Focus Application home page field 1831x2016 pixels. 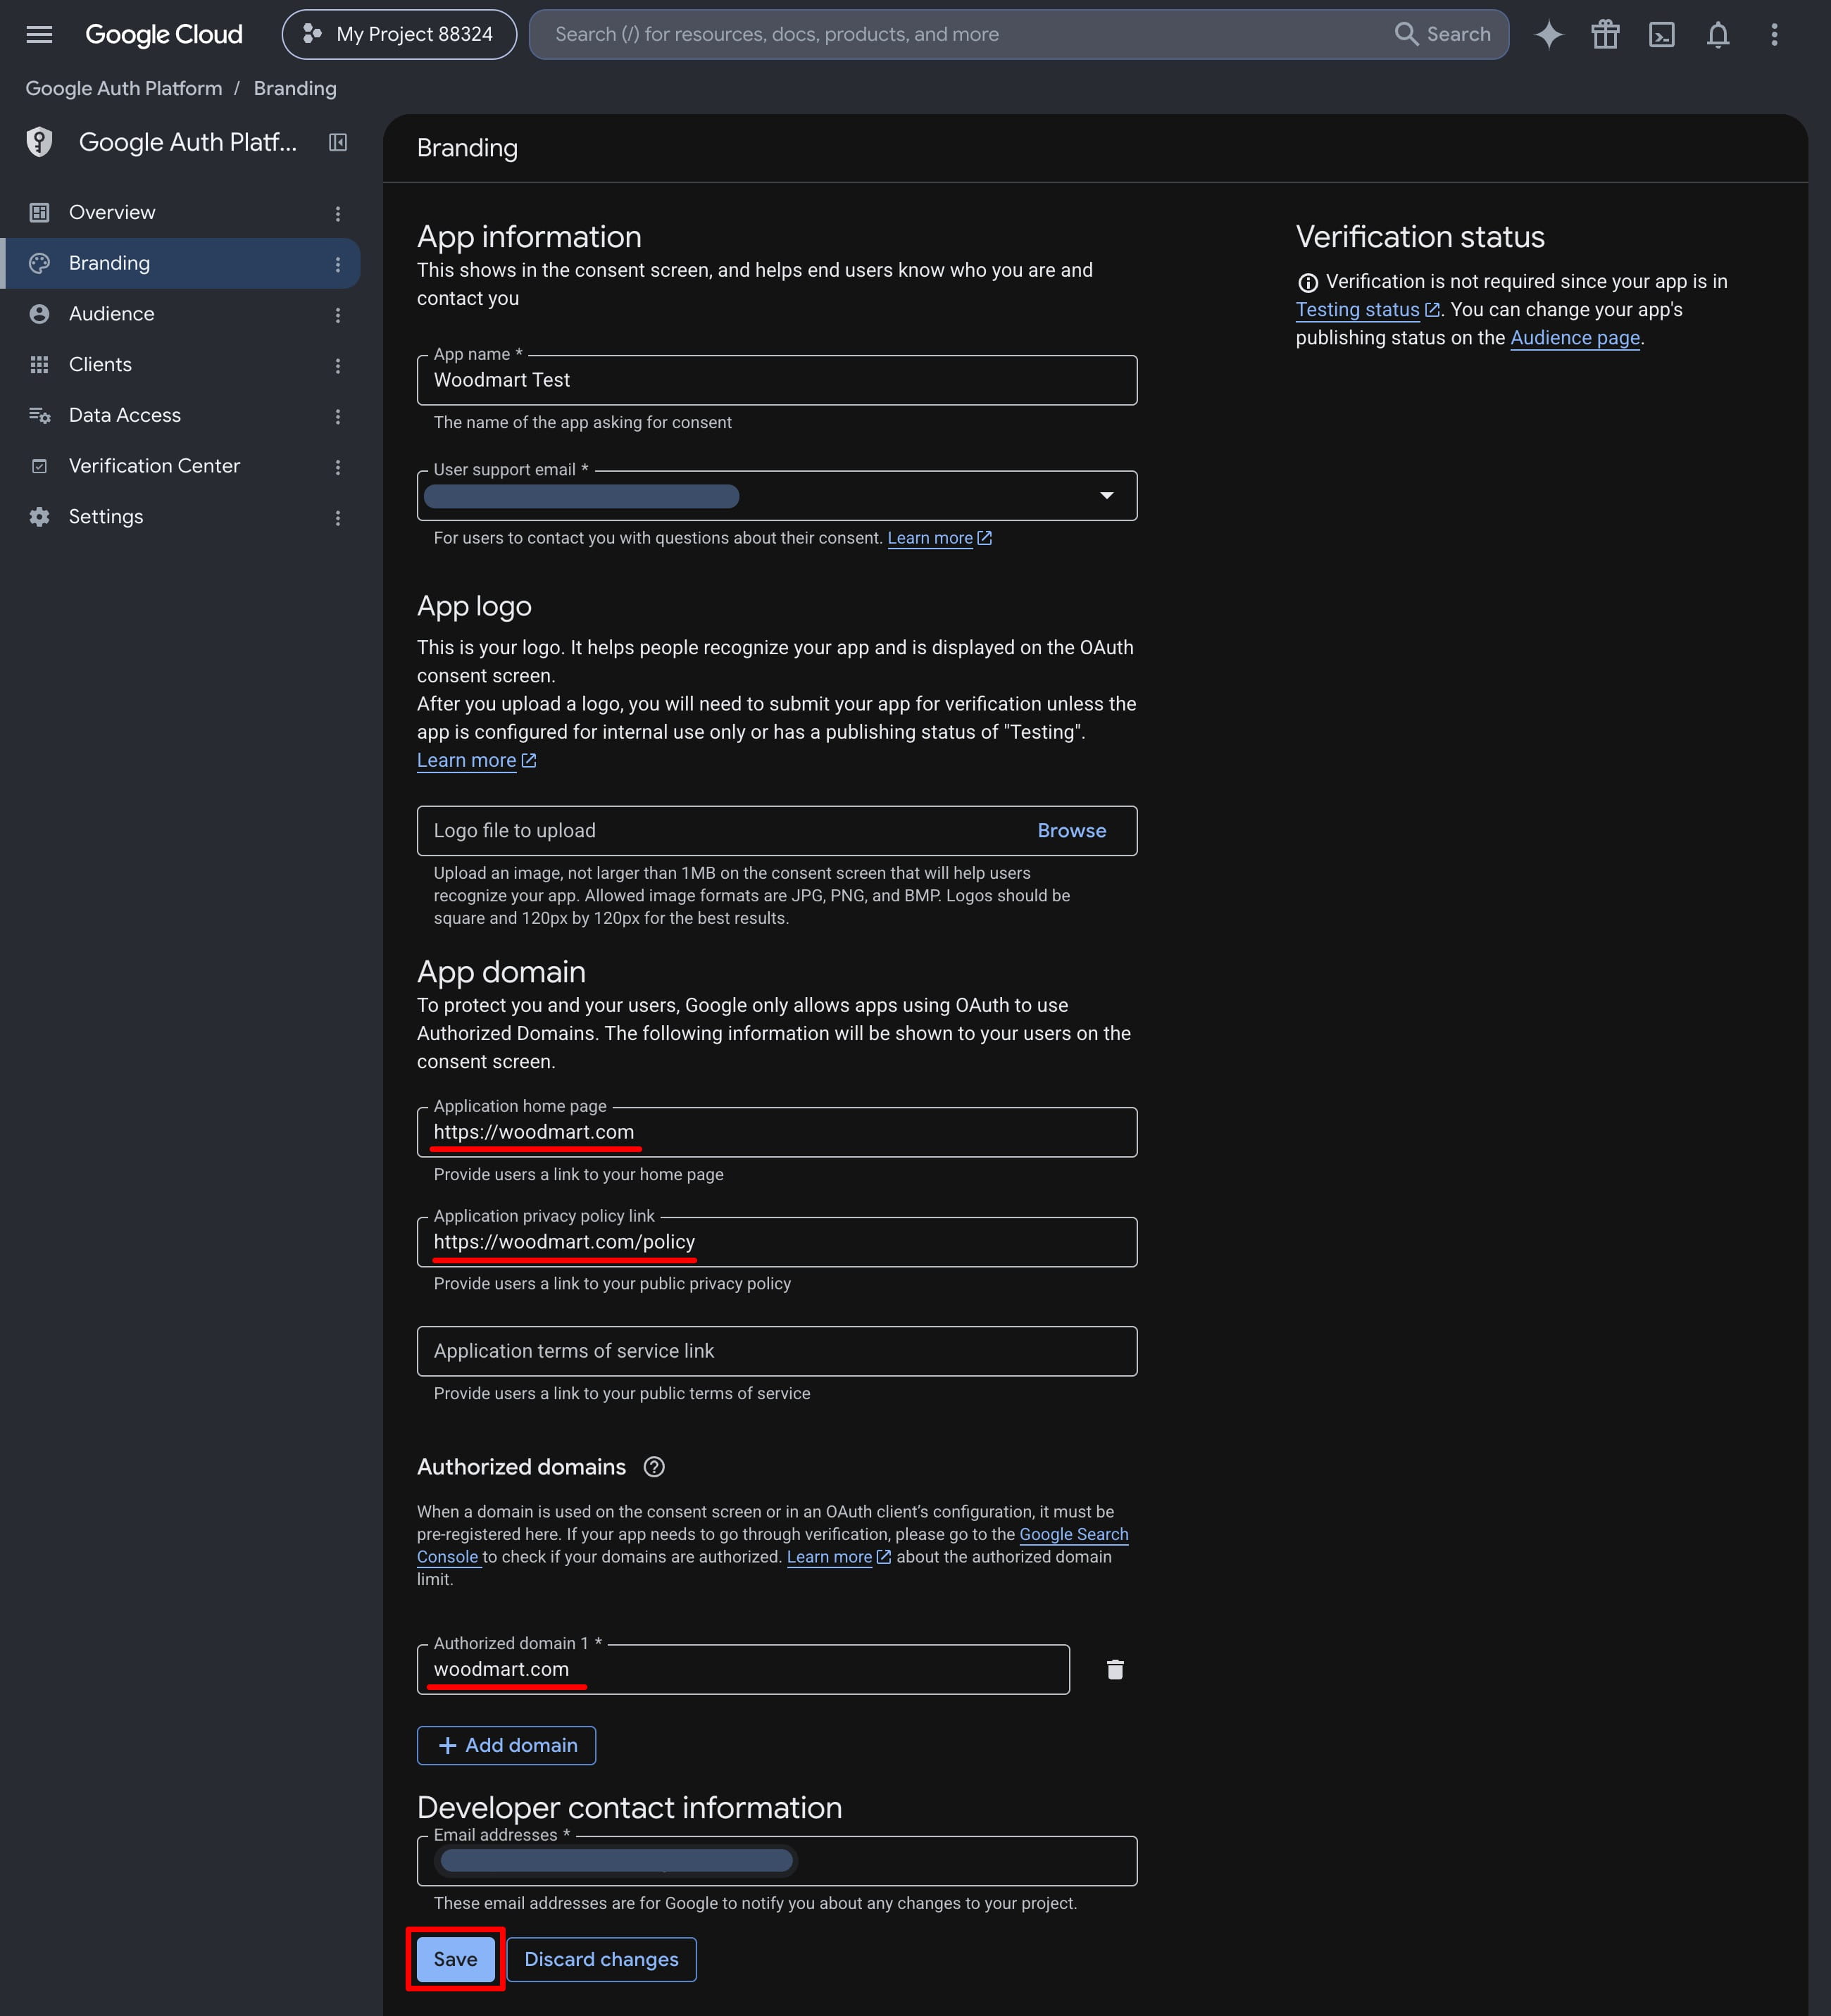click(x=777, y=1132)
